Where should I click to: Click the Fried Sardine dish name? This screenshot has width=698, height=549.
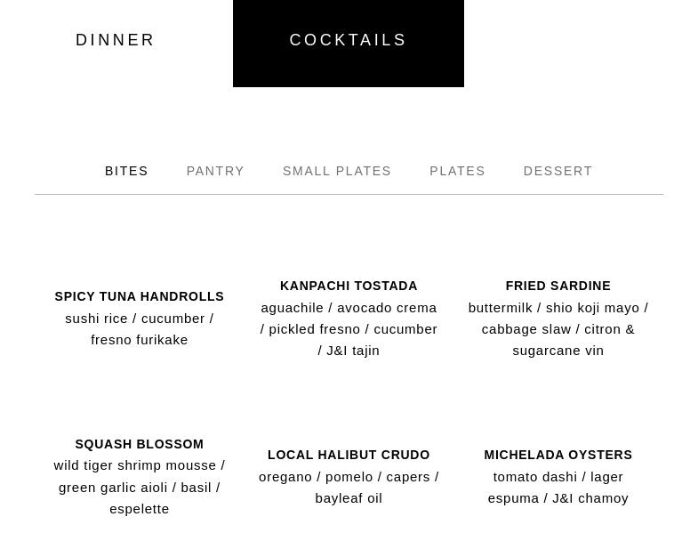click(x=558, y=286)
